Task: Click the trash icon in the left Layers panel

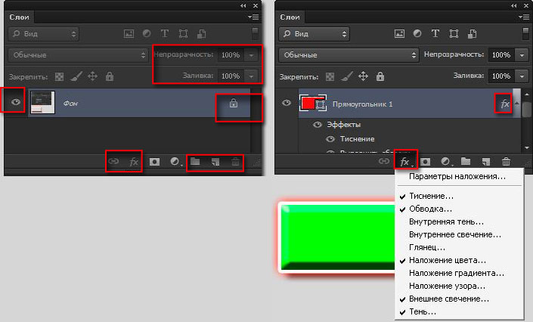Action: [235, 161]
